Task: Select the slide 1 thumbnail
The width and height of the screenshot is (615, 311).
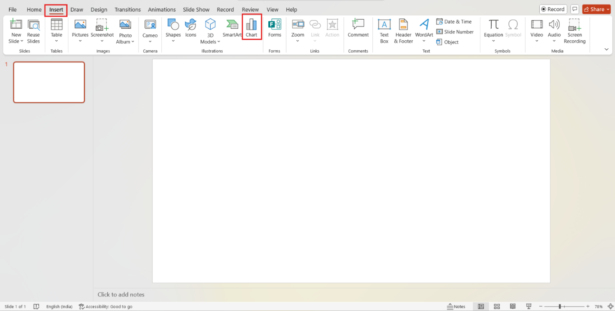Action: [x=49, y=82]
